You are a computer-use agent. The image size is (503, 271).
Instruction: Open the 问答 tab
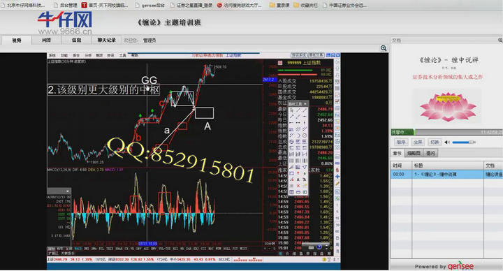(x=47, y=40)
